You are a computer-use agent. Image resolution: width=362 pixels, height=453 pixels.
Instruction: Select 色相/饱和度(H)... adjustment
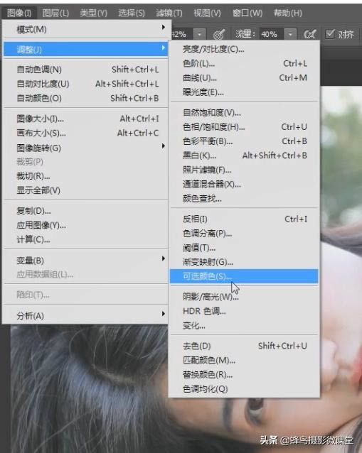point(244,127)
